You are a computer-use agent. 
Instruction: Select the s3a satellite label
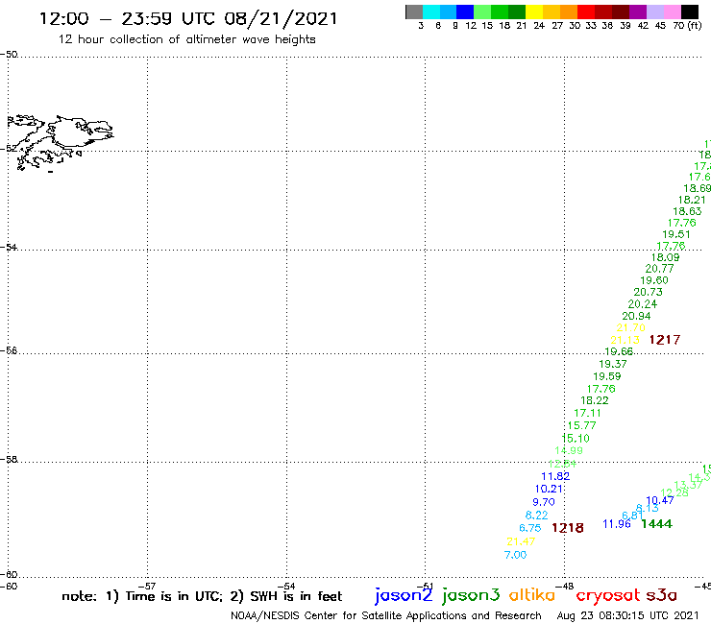[x=662, y=595]
